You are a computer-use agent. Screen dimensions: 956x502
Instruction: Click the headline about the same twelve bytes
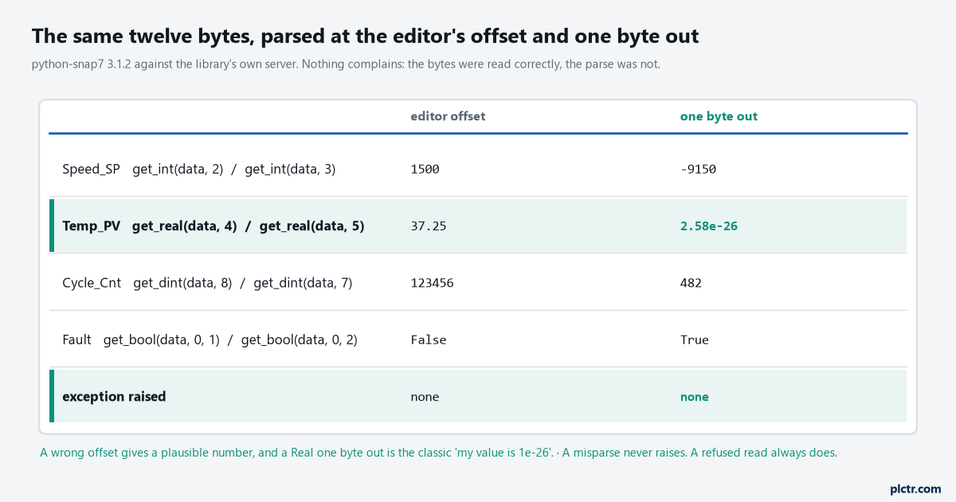pyautogui.click(x=366, y=36)
